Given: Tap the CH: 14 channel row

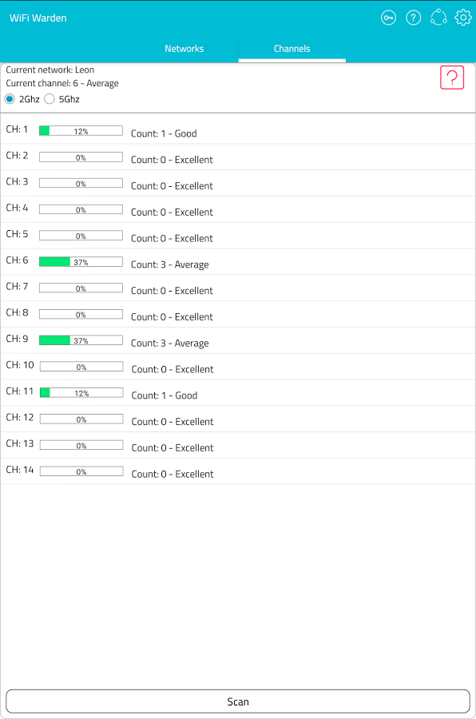Looking at the screenshot, I should point(238,471).
